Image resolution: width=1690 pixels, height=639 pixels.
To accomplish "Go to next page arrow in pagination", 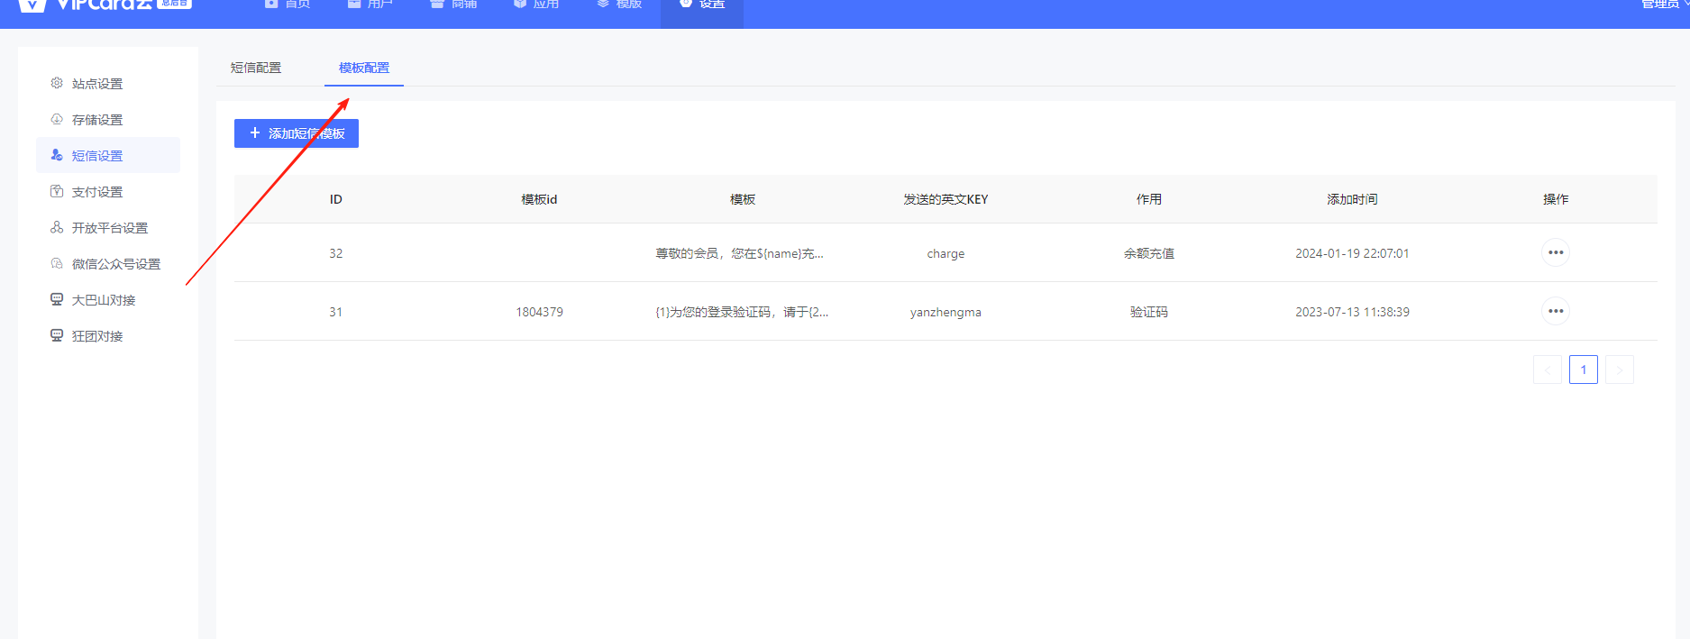I will 1620,370.
